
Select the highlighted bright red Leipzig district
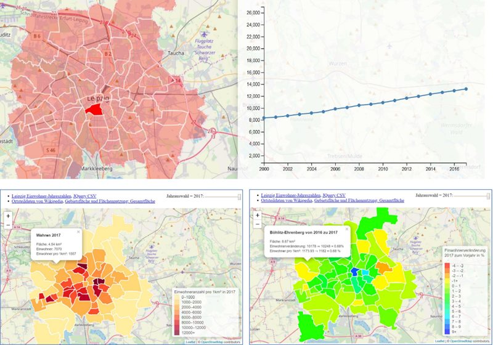pyautogui.click(x=94, y=108)
